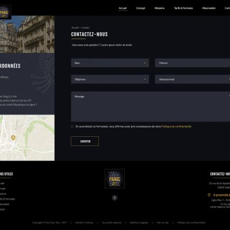
Task: Go to Missions in the top navigation
Action: [159, 8]
